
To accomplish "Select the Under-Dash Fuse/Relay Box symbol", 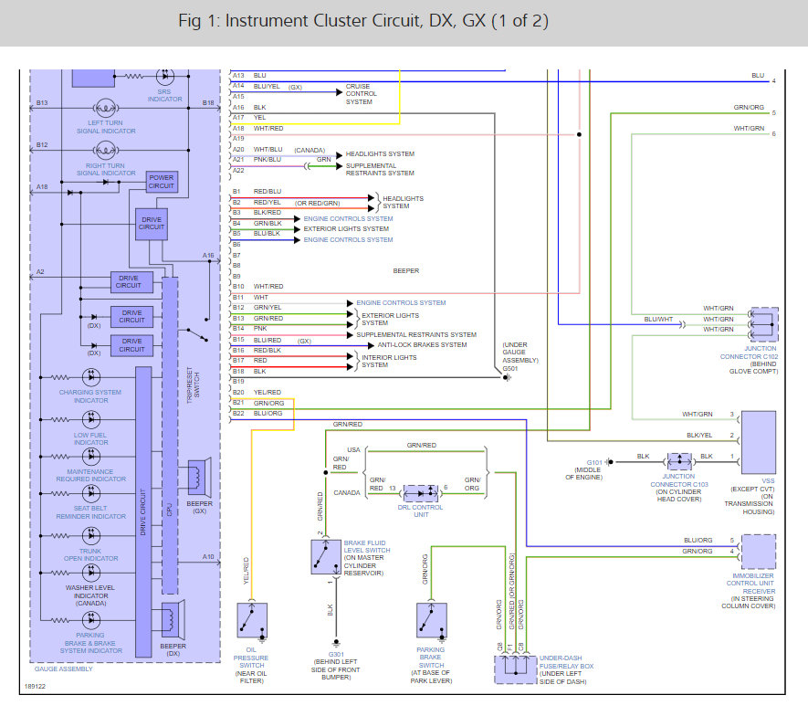I will tap(515, 669).
